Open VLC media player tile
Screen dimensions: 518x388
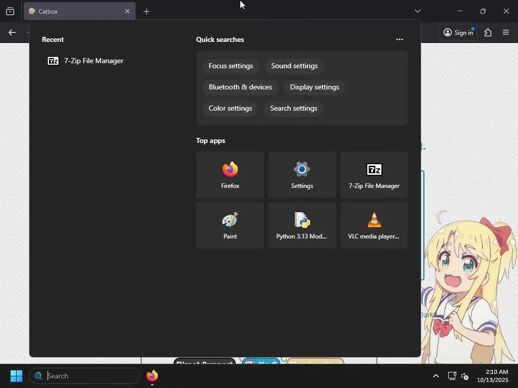pyautogui.click(x=374, y=225)
